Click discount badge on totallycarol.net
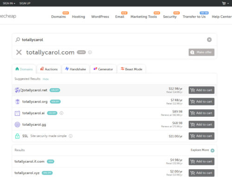 (55, 90)
